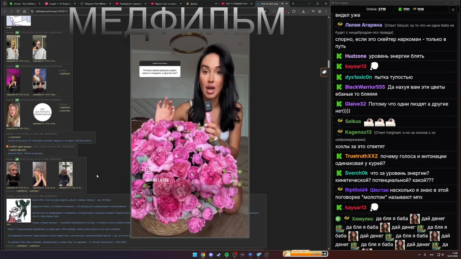The height and width of the screenshot is (259, 461).
Task: Open the cartoon image in post #49
Action: coord(18,211)
